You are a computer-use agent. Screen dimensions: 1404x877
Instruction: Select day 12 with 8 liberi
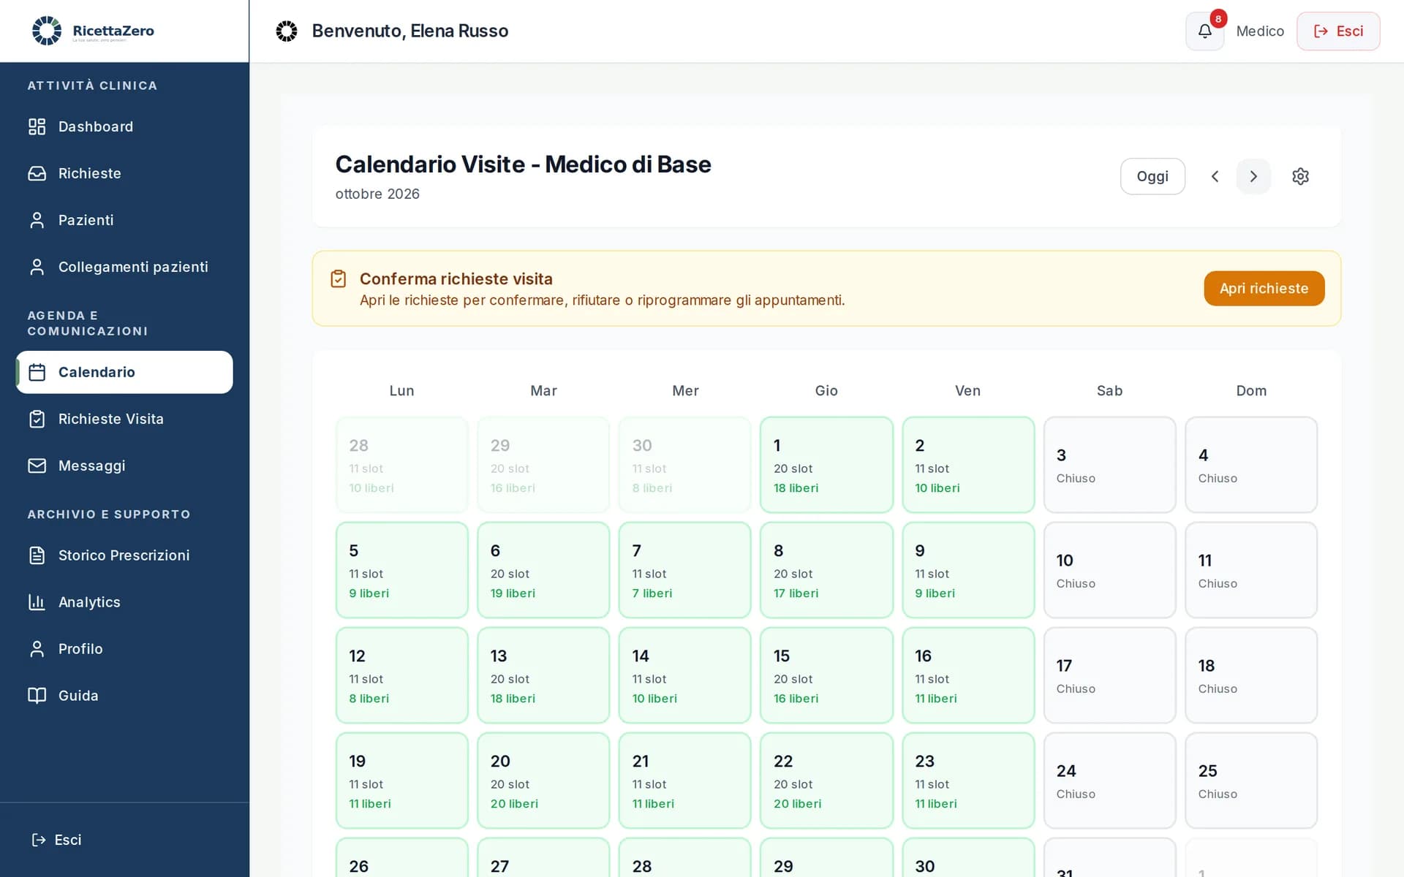[401, 675]
